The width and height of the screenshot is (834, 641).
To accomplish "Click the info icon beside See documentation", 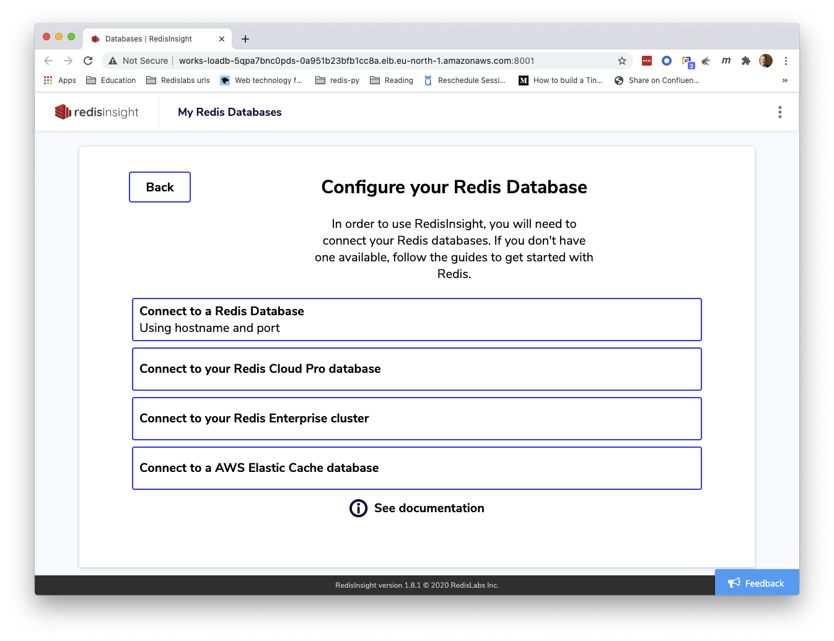I will point(358,508).
